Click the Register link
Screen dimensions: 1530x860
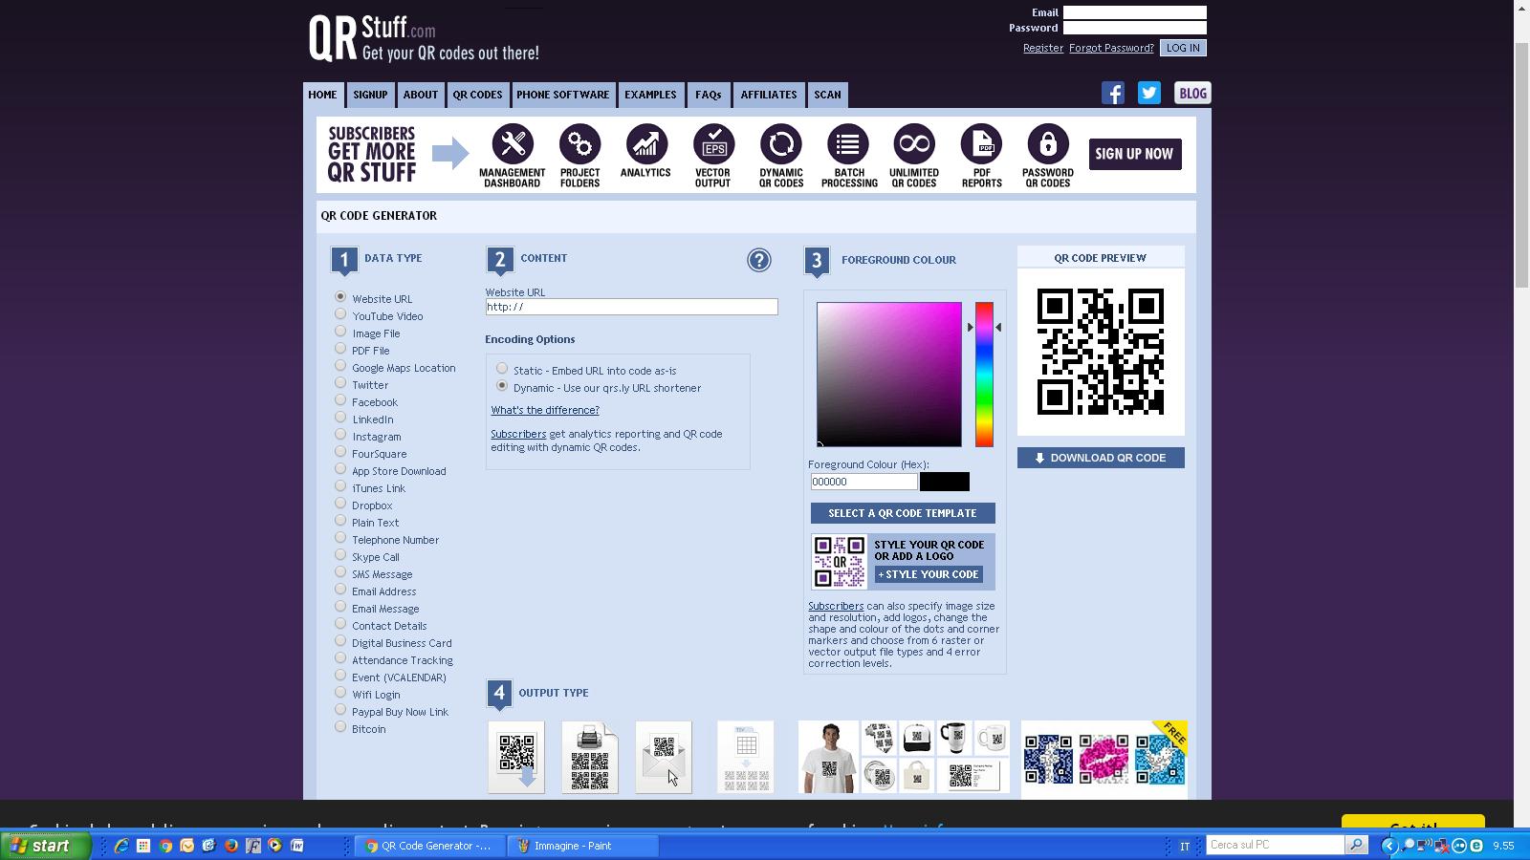point(1043,48)
